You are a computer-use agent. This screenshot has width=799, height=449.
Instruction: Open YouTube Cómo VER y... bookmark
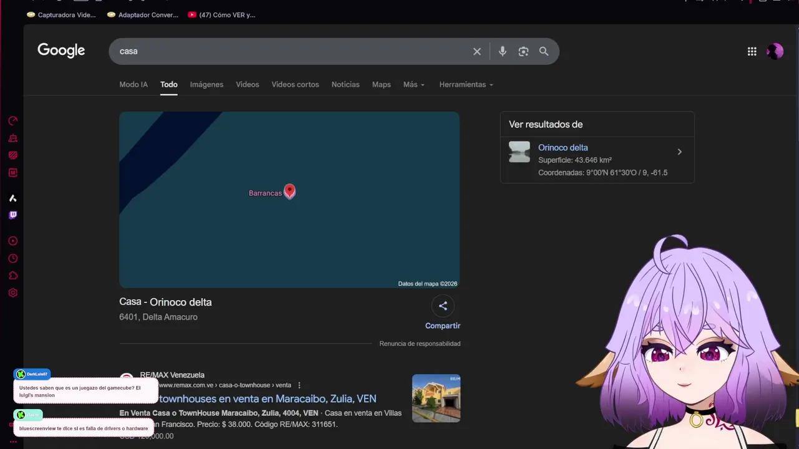[x=222, y=15]
